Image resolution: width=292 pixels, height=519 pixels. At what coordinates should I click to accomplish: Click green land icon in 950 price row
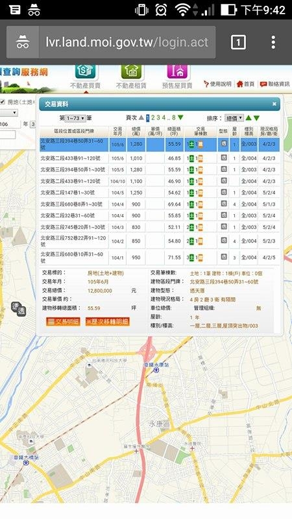(191, 258)
